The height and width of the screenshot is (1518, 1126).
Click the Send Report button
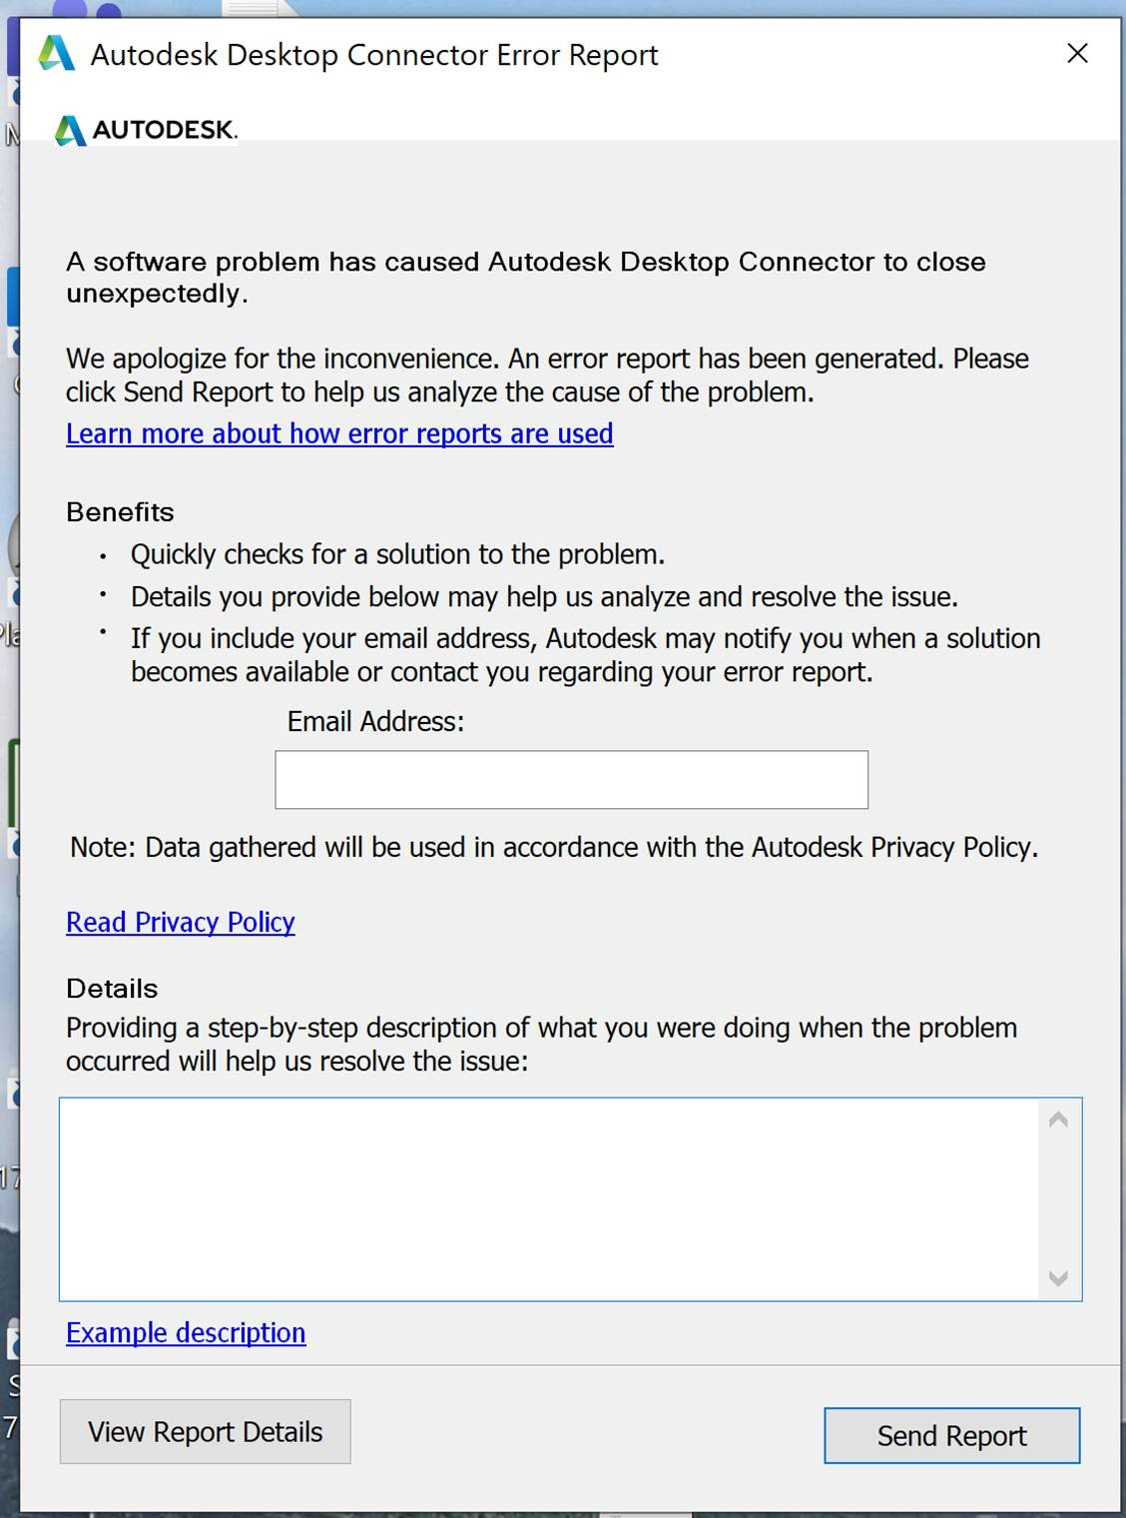pyautogui.click(x=951, y=1436)
